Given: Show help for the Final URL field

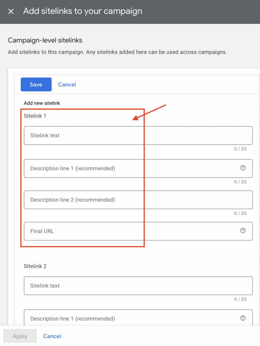Looking at the screenshot, I should tap(242, 231).
